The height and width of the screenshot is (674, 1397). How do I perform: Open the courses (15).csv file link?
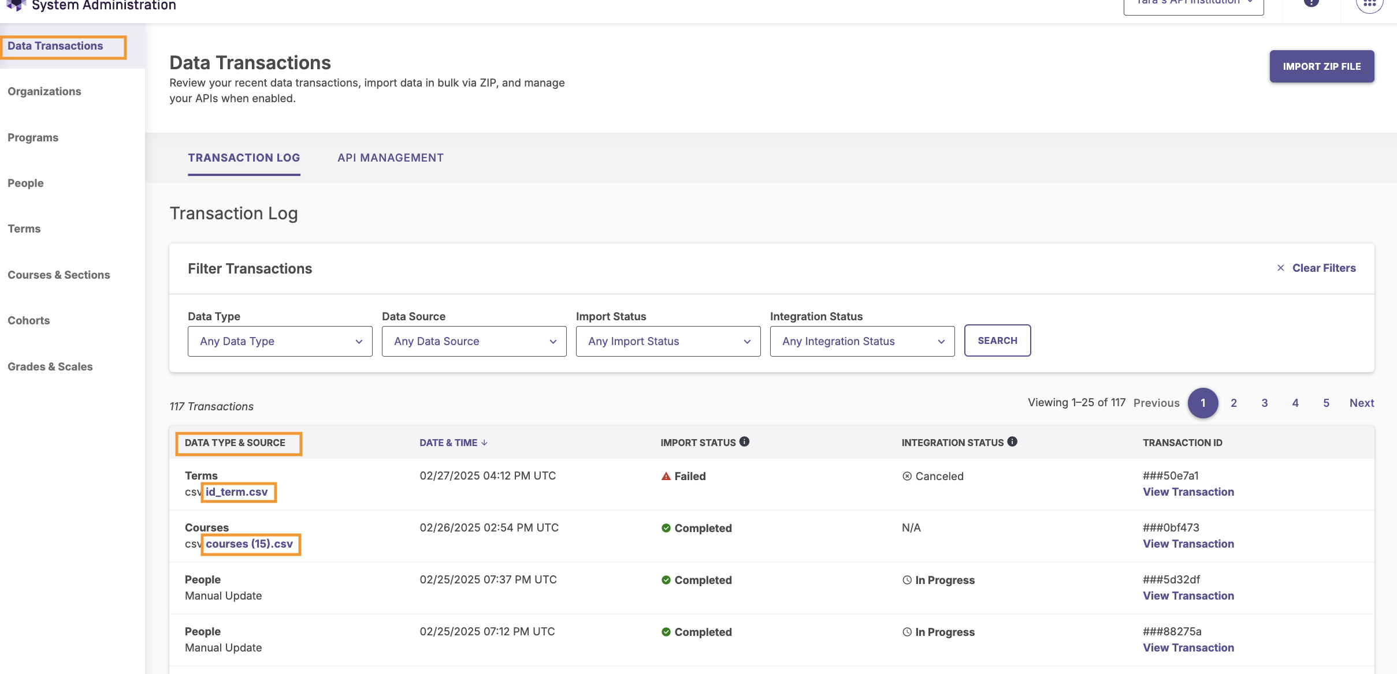pyautogui.click(x=250, y=544)
